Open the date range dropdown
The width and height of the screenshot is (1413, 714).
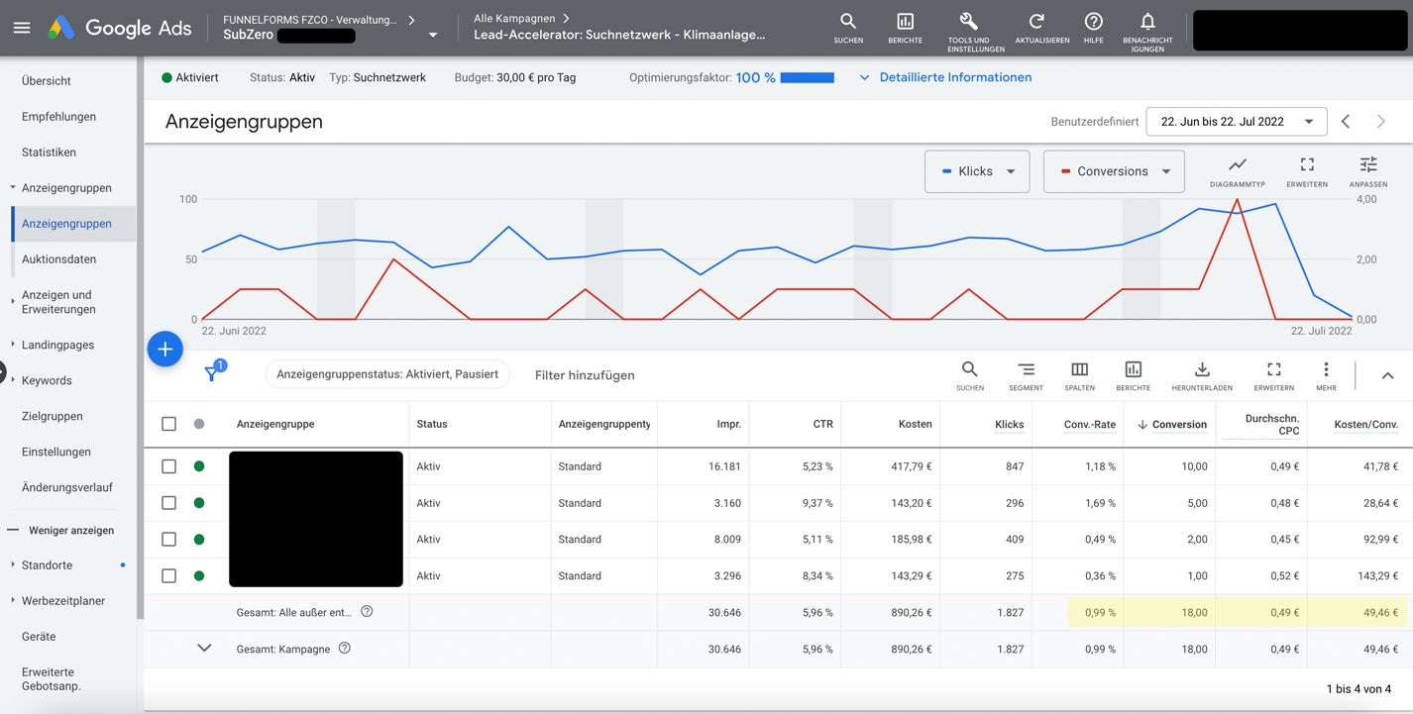coord(1236,122)
